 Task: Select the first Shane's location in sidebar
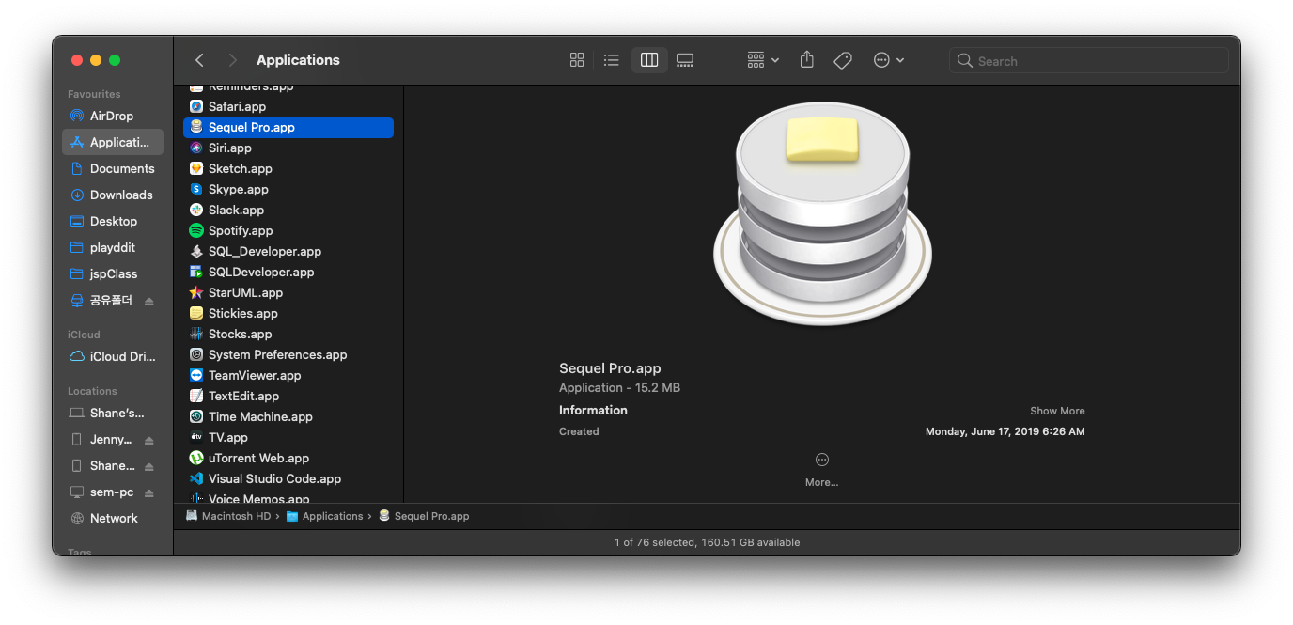[x=112, y=413]
